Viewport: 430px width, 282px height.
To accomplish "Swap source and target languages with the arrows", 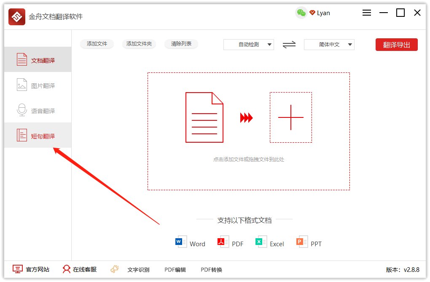I will [x=289, y=45].
